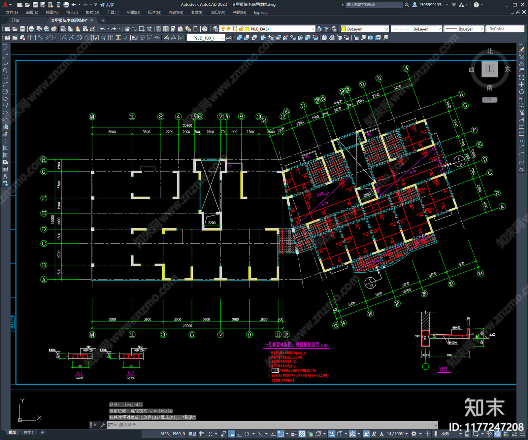
Task: Toggle polar tracking in the status bar
Action: 247,434
